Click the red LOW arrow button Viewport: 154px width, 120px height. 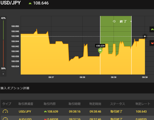(152, 43)
